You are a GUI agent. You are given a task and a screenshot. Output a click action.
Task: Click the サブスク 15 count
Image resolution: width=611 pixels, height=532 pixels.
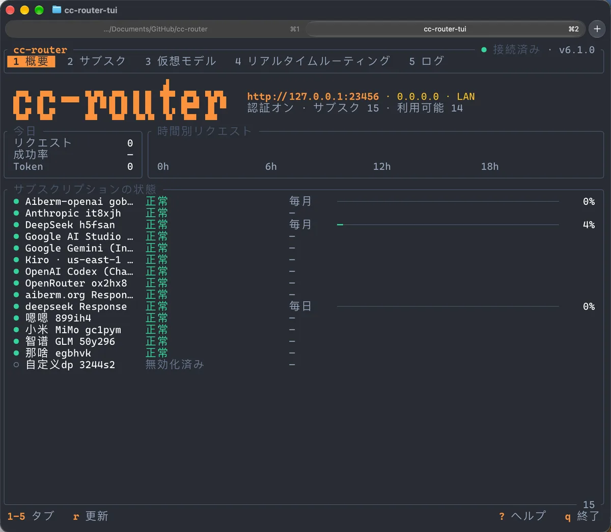(346, 108)
